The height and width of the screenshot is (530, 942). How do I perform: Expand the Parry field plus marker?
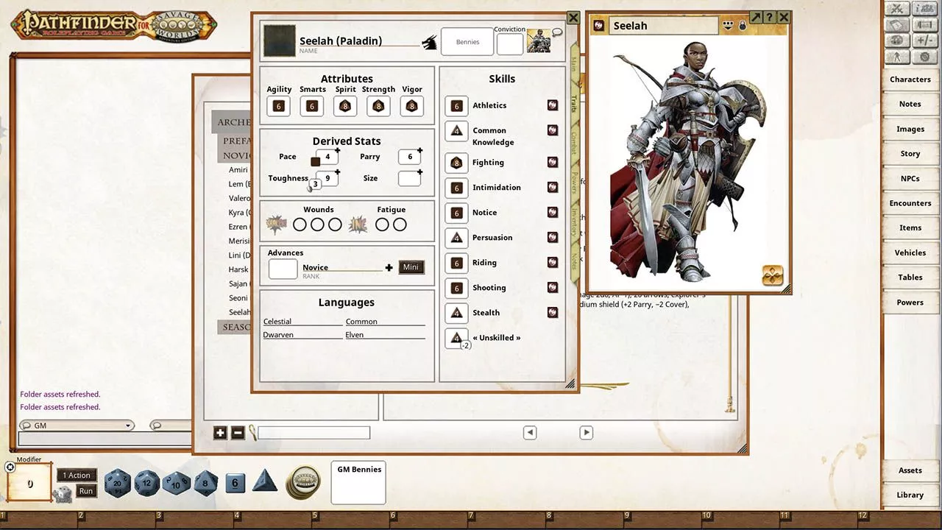(420, 151)
